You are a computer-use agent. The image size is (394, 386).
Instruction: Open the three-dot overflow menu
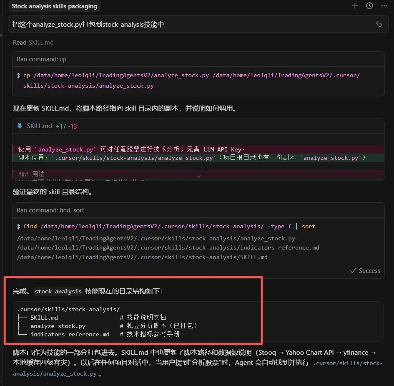(384, 6)
